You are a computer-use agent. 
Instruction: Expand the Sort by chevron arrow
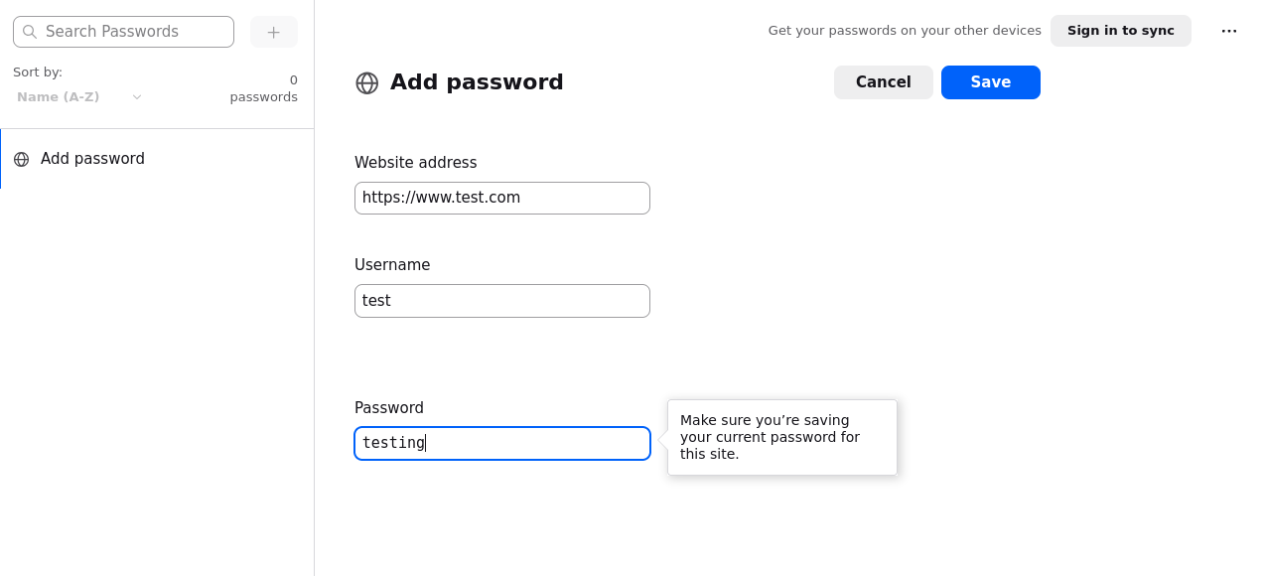[x=137, y=97]
